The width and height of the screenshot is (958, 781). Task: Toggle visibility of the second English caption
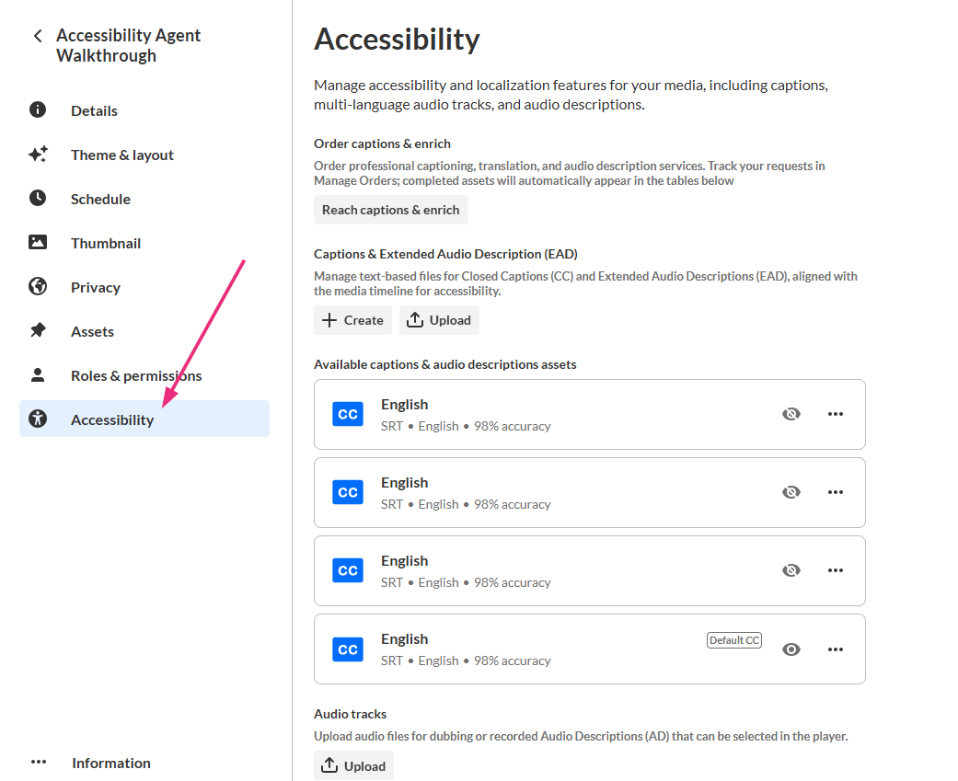(x=791, y=492)
